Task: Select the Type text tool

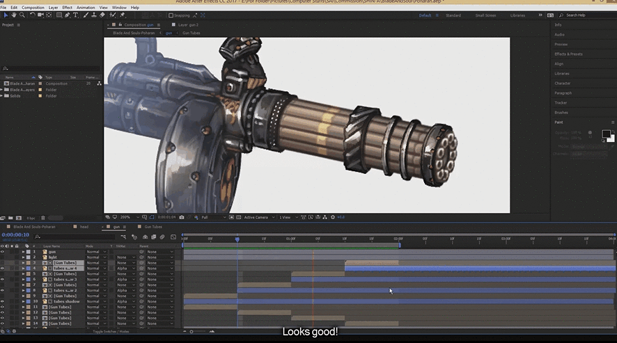Action: point(75,15)
